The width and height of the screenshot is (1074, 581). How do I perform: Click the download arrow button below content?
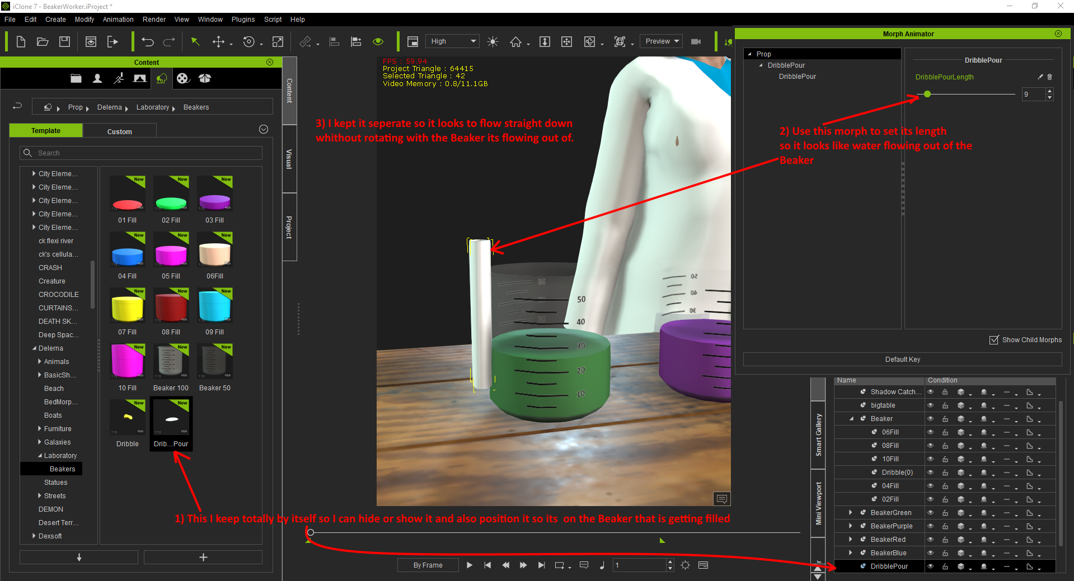point(79,557)
